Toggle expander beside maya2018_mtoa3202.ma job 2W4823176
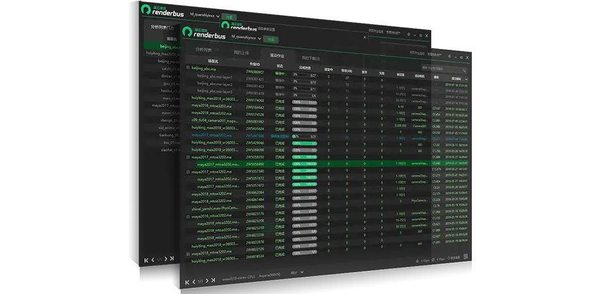This screenshot has height=294, width=589. point(188,215)
